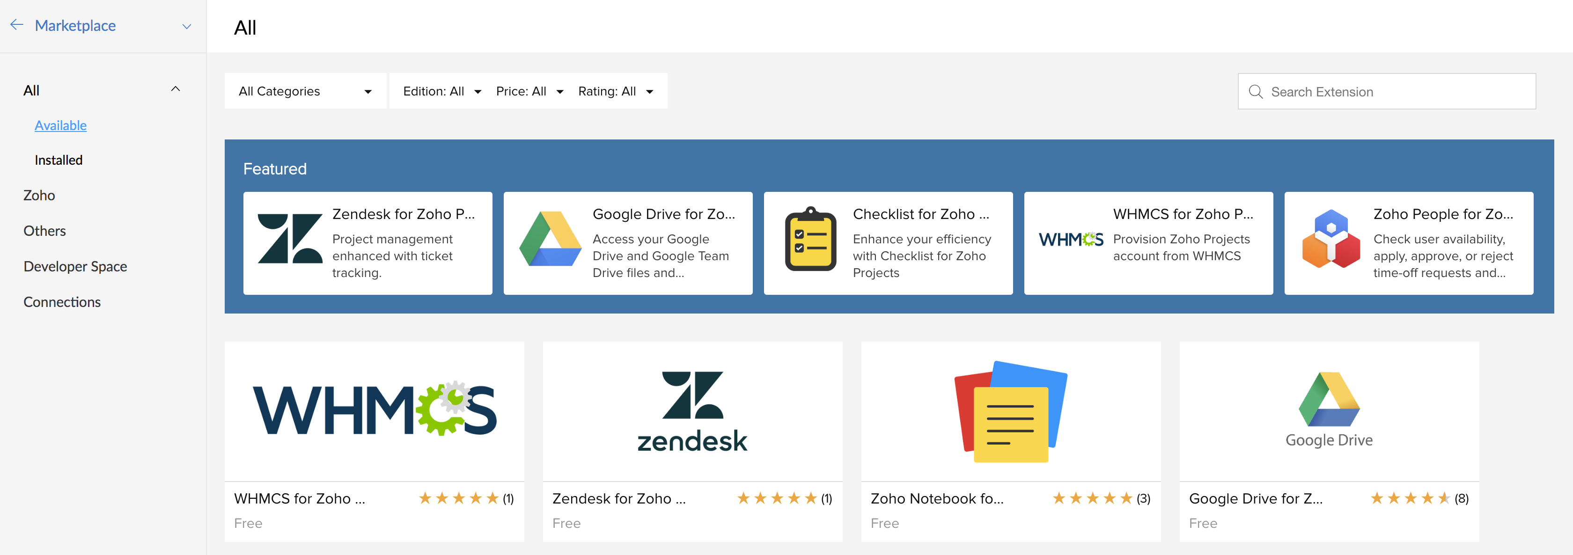Collapse the All section chevron in sidebar
The width and height of the screenshot is (1573, 555).
[x=175, y=89]
